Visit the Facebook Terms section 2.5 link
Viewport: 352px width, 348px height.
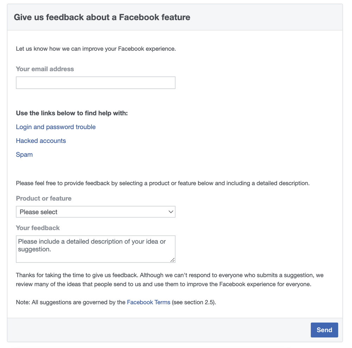pos(149,302)
